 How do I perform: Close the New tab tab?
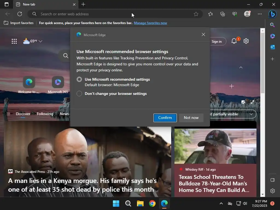(x=74, y=4)
